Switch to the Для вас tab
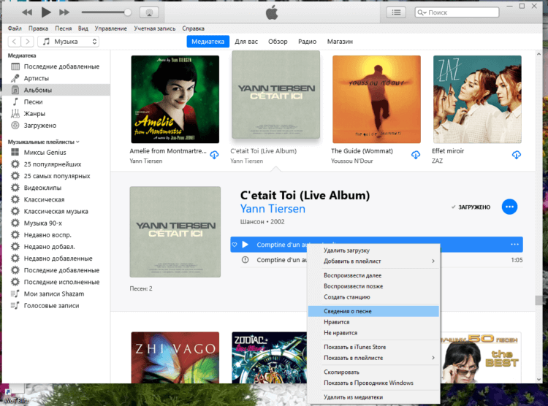This screenshot has width=548, height=406. tap(246, 42)
